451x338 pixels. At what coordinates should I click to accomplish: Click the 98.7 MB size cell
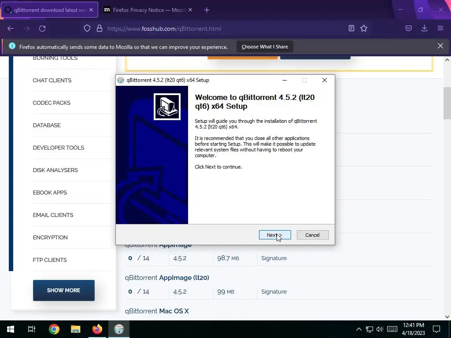(228, 258)
